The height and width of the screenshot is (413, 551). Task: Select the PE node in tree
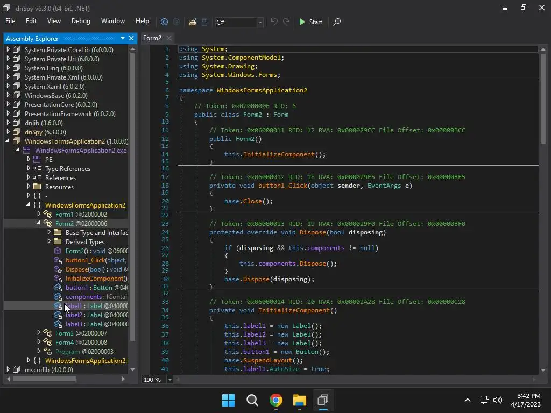tap(48, 159)
